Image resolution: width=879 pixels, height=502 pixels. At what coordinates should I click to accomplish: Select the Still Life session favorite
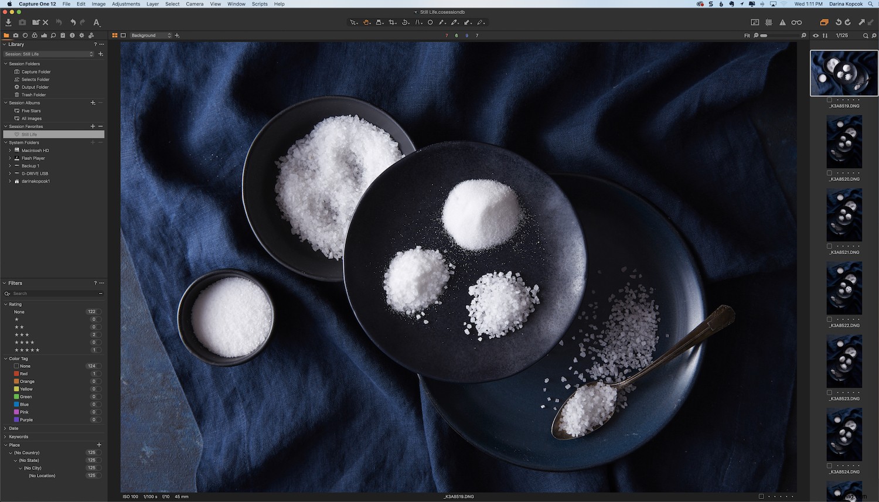(x=28, y=134)
